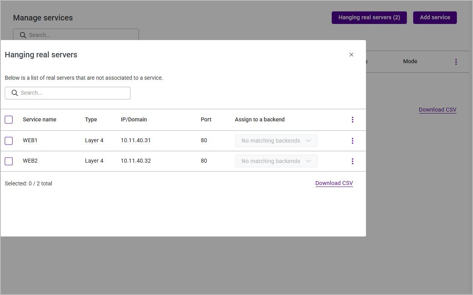Open column options menu in dialog table header
The image size is (473, 295).
coord(353,120)
